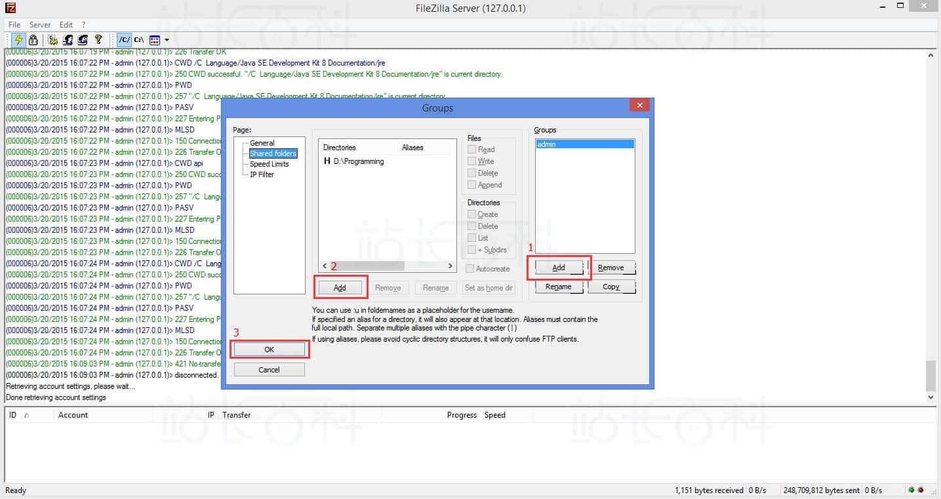This screenshot has width=941, height=499.
Task: Click the log pane vertical scrollbar thumb
Action: (931, 375)
